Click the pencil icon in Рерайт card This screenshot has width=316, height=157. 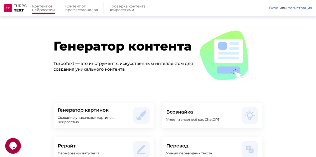tap(141, 149)
